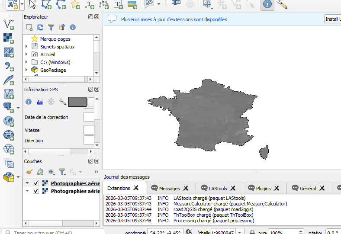This screenshot has height=234, width=341.
Task: Click the Date de la correction field
Action: [x=89, y=117]
